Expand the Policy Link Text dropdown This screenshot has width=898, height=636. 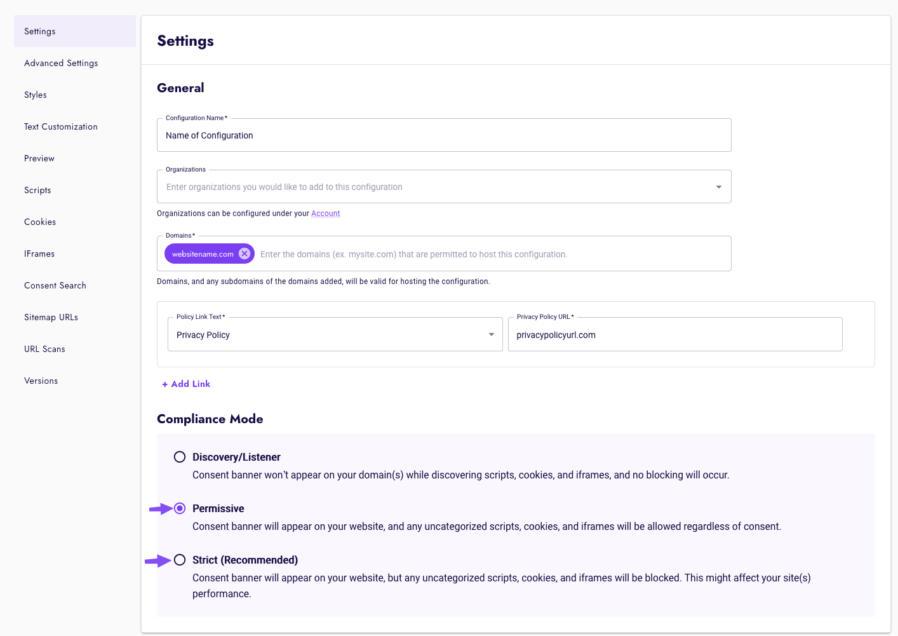pos(490,334)
